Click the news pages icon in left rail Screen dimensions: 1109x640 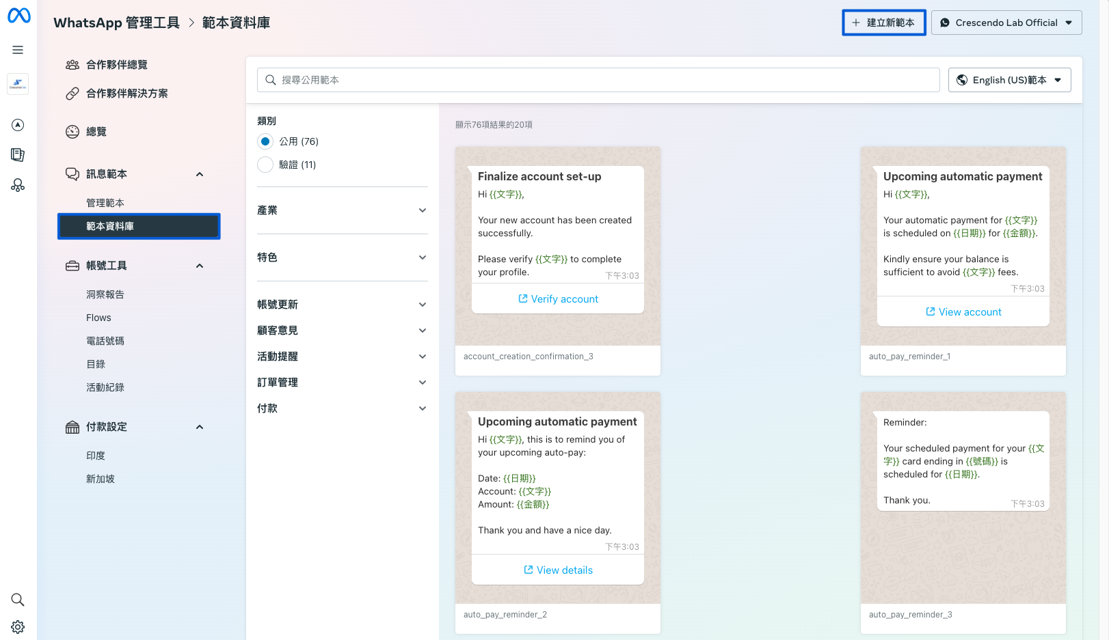[x=18, y=155]
